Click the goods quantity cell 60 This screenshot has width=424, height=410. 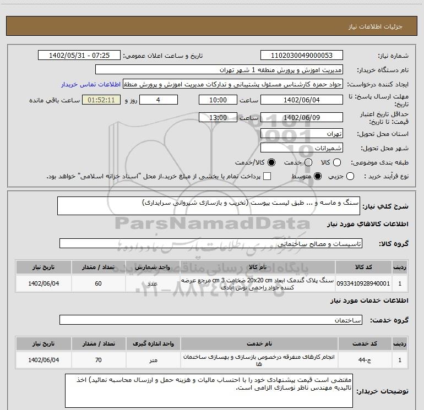[x=99, y=283]
